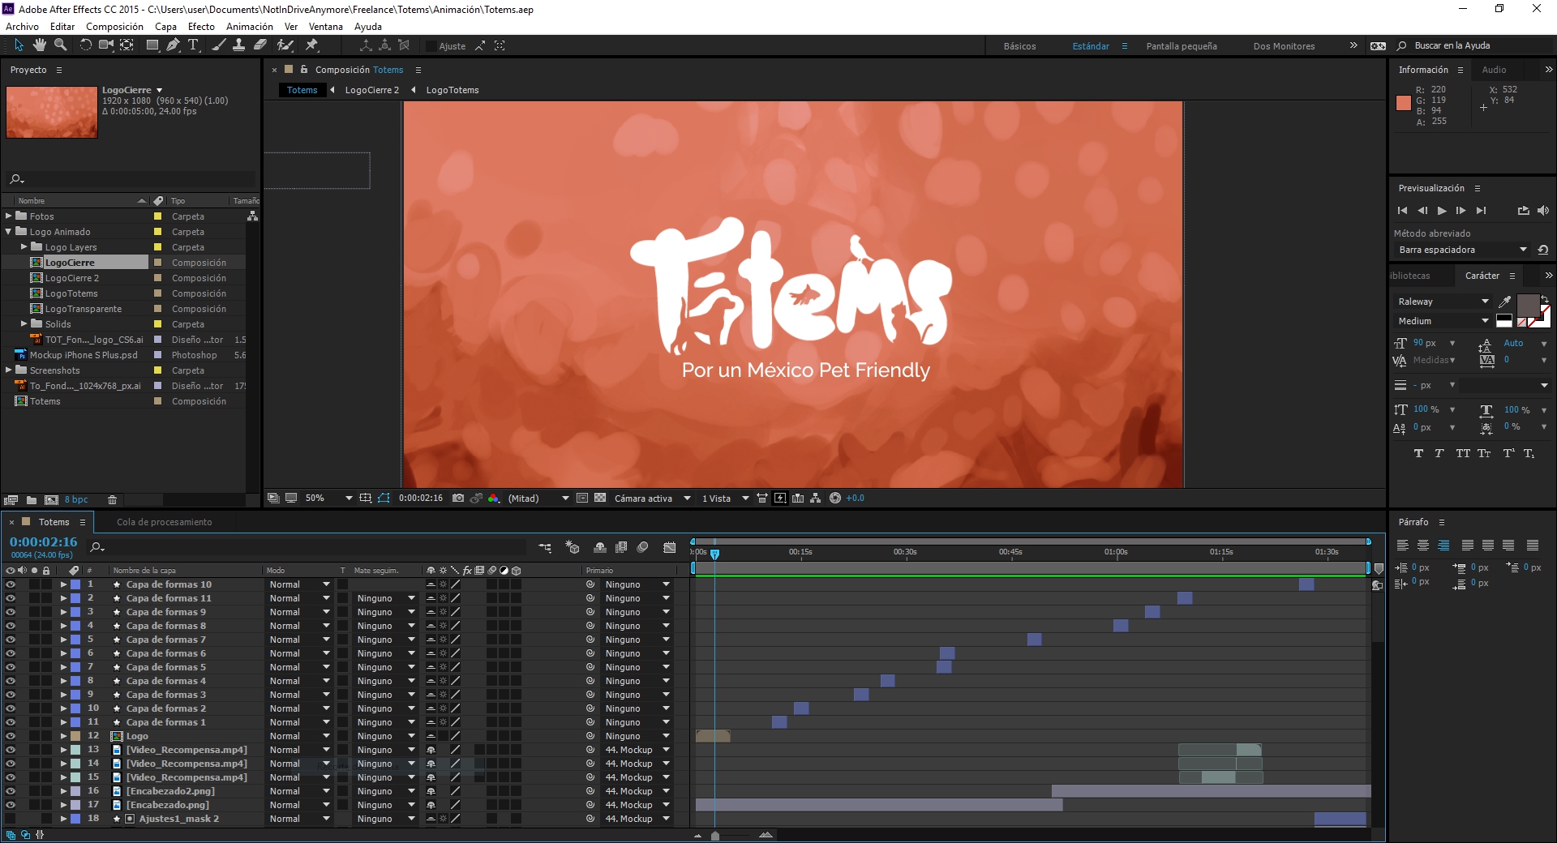This screenshot has height=843, width=1557.
Task: Hide the Encabezado.png layer
Action: click(11, 805)
